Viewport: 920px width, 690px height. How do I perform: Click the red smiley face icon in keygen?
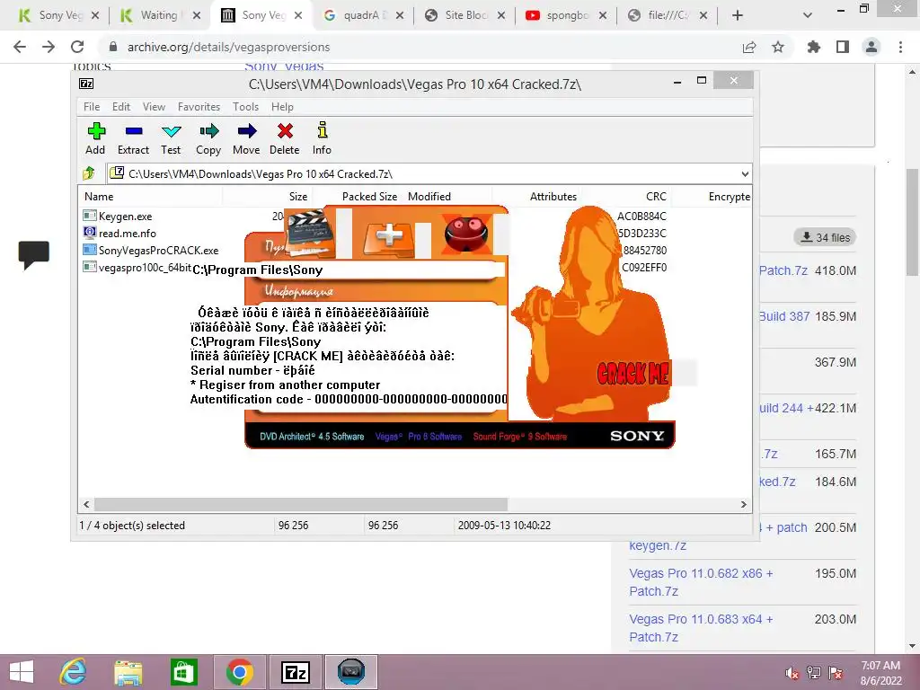click(x=466, y=234)
